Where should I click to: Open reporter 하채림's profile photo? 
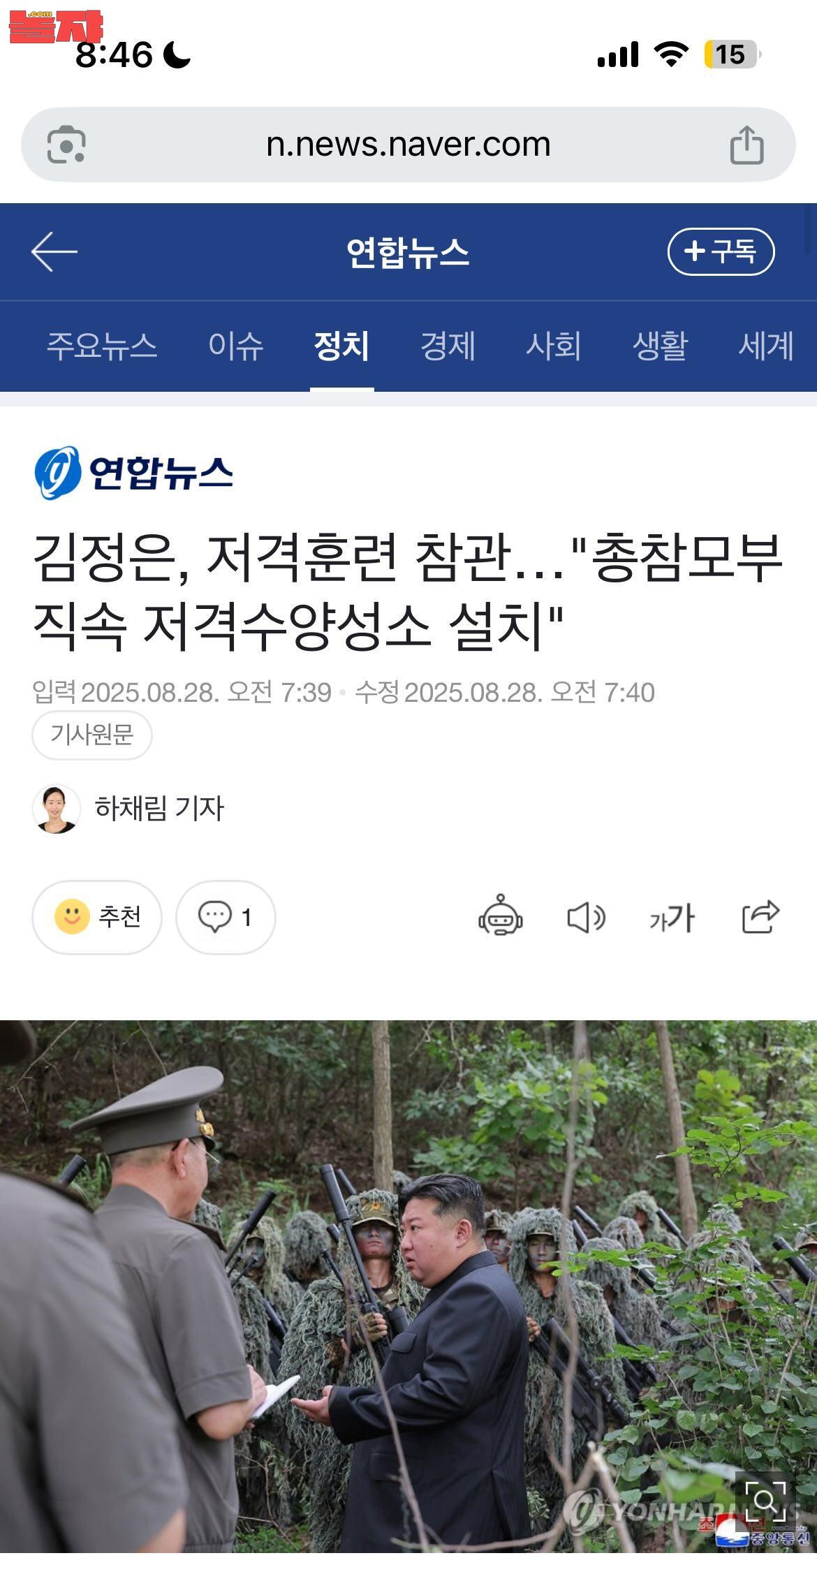point(57,809)
